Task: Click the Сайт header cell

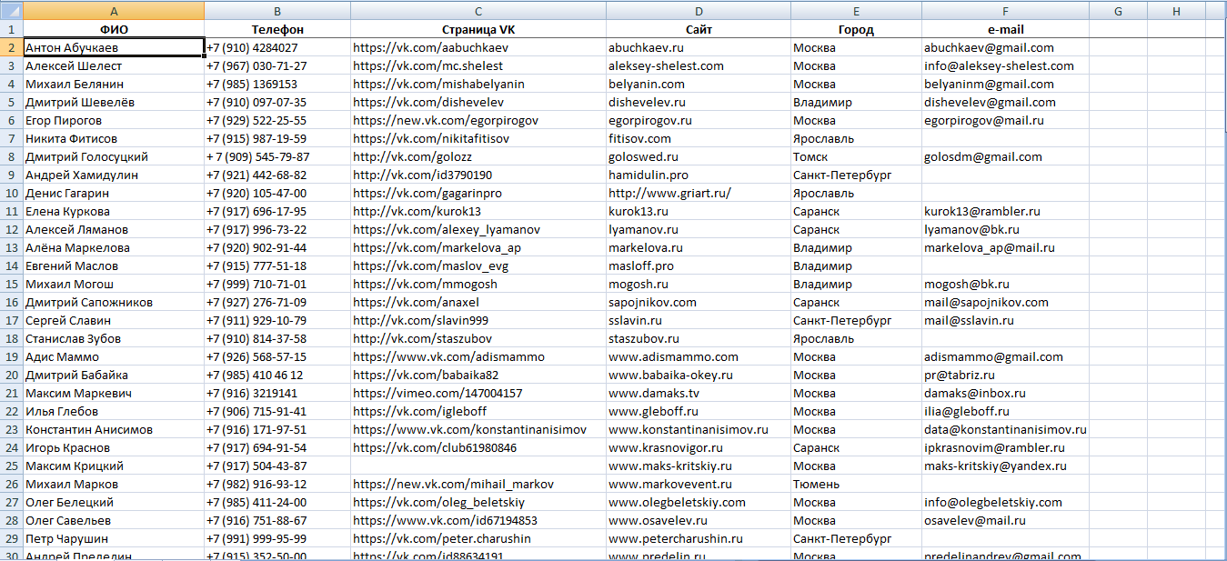Action: [x=699, y=29]
